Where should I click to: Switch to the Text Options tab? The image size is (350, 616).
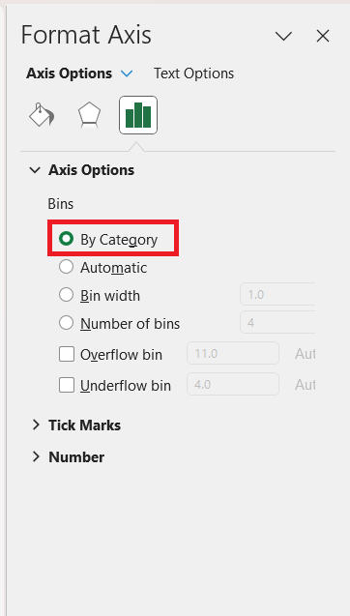[193, 73]
